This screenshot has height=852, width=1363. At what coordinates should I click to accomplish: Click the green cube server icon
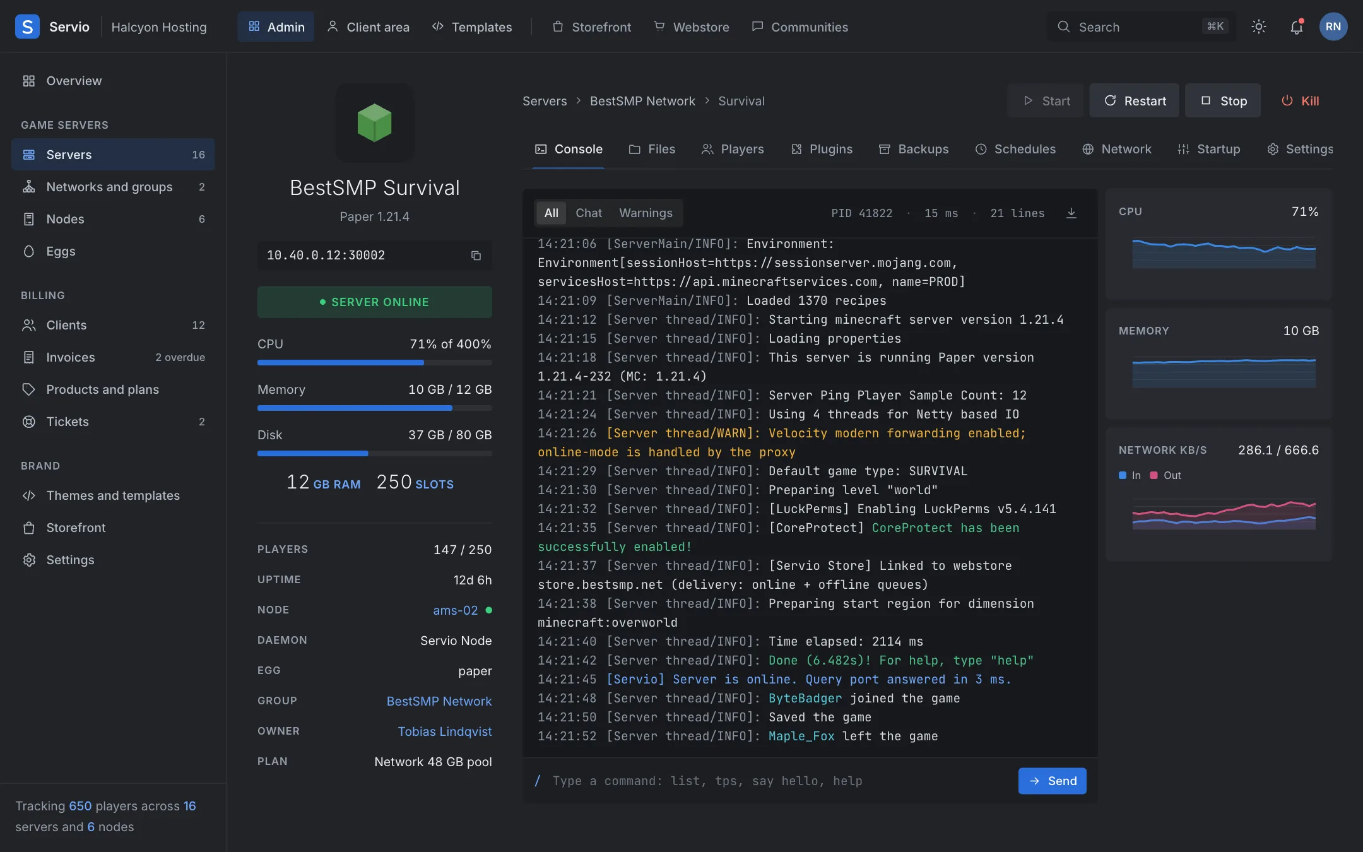375,123
